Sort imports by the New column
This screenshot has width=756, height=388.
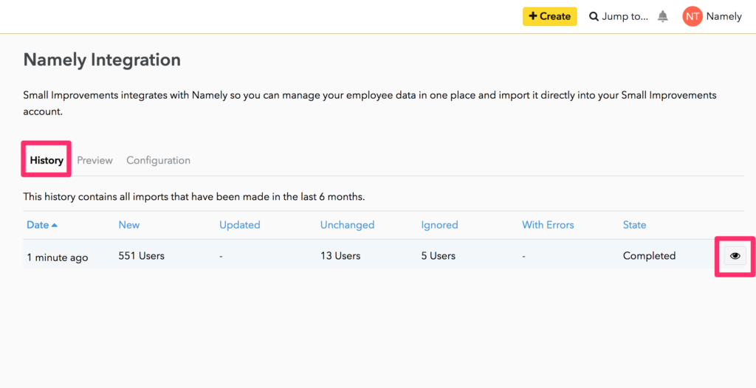click(x=128, y=225)
